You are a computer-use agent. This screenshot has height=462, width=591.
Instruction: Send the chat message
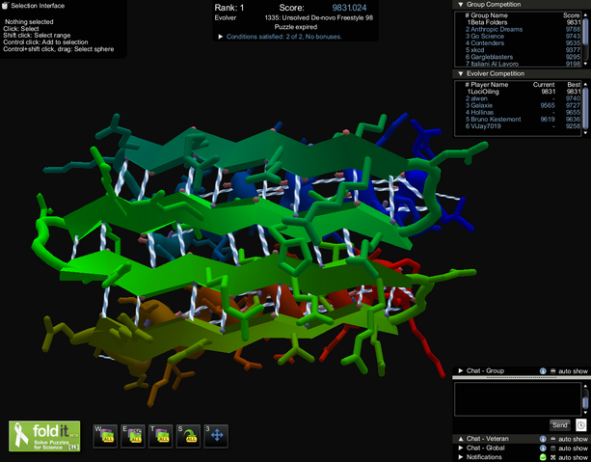coord(560,425)
